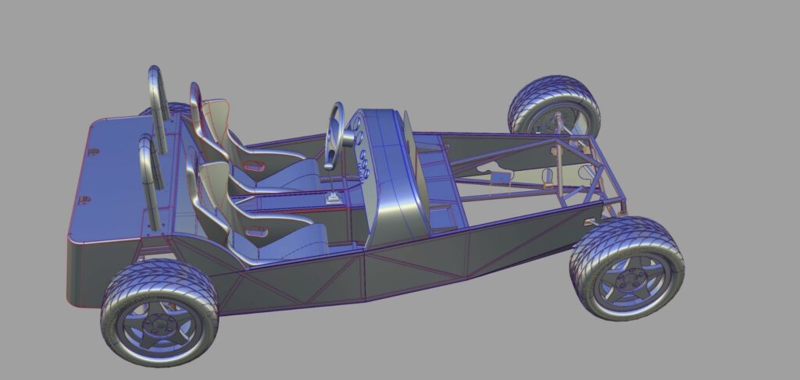Select the steering wheel in the model
The width and height of the screenshot is (800, 380).
[334, 136]
